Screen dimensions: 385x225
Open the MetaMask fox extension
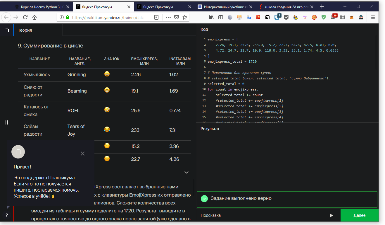(352, 17)
